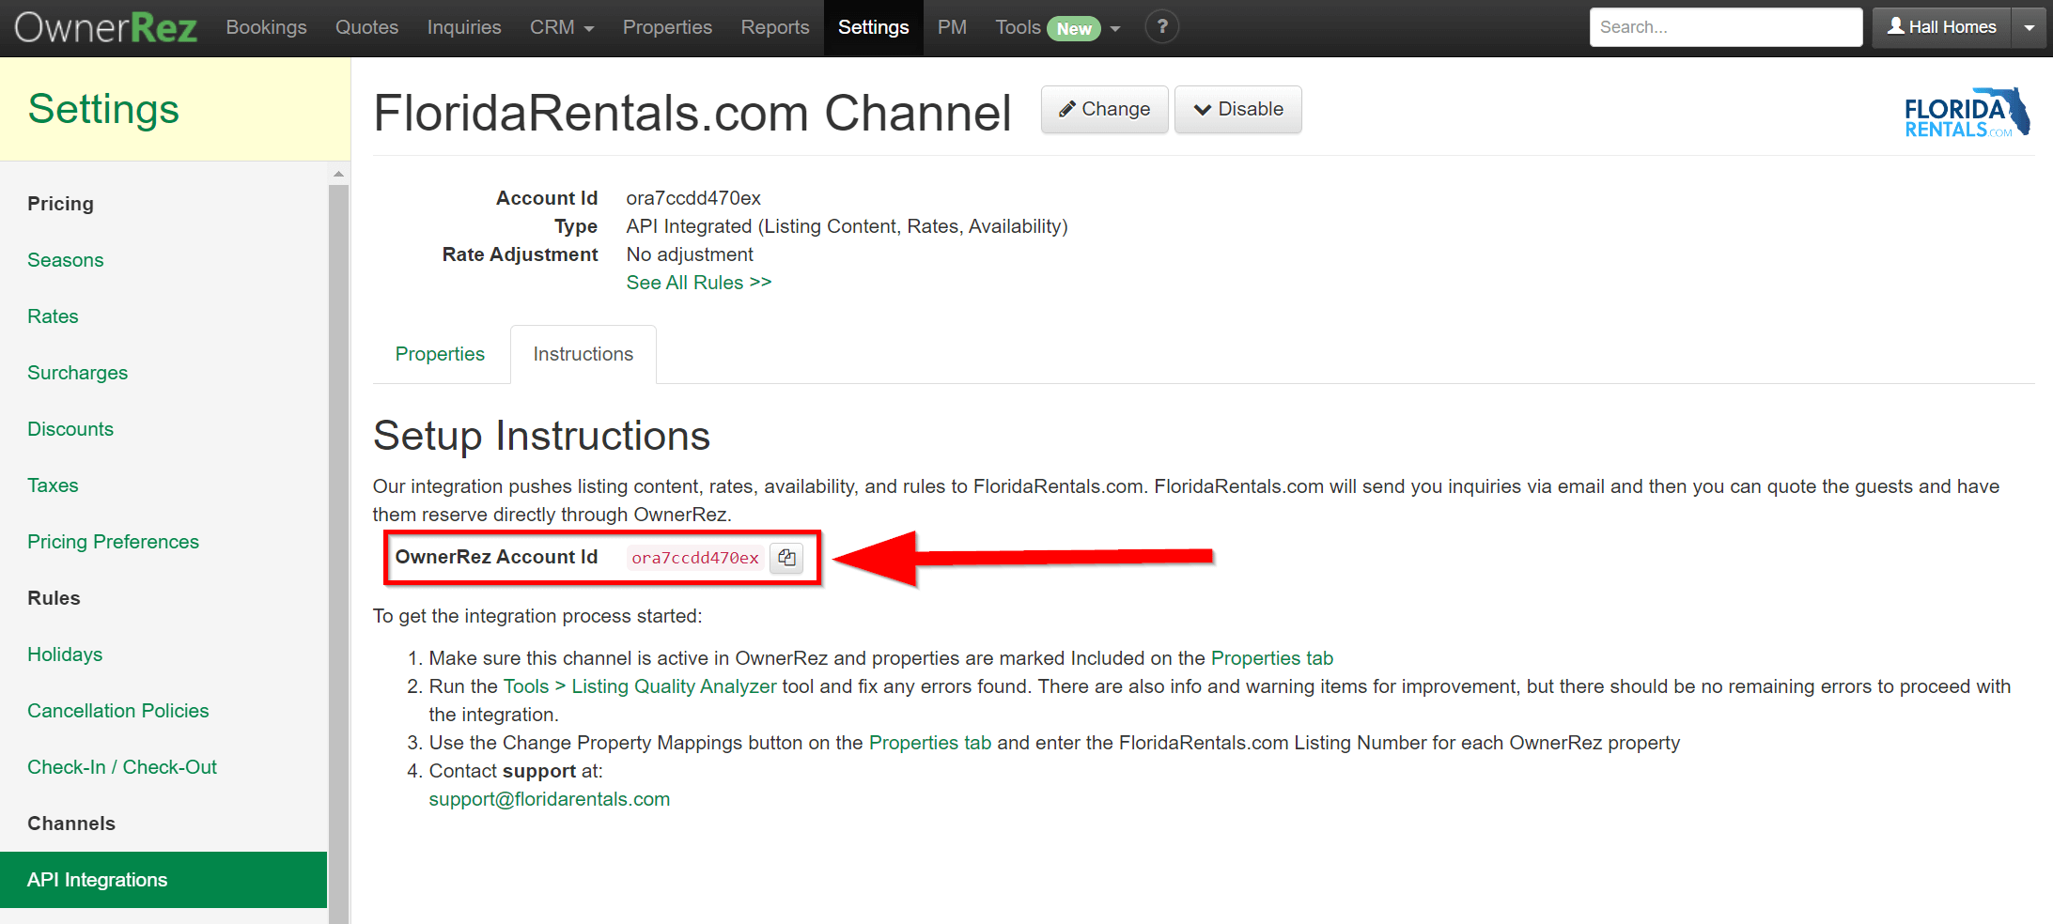Open the Hall Homes user account button
This screenshot has height=924, width=2053.
pyautogui.click(x=1941, y=27)
